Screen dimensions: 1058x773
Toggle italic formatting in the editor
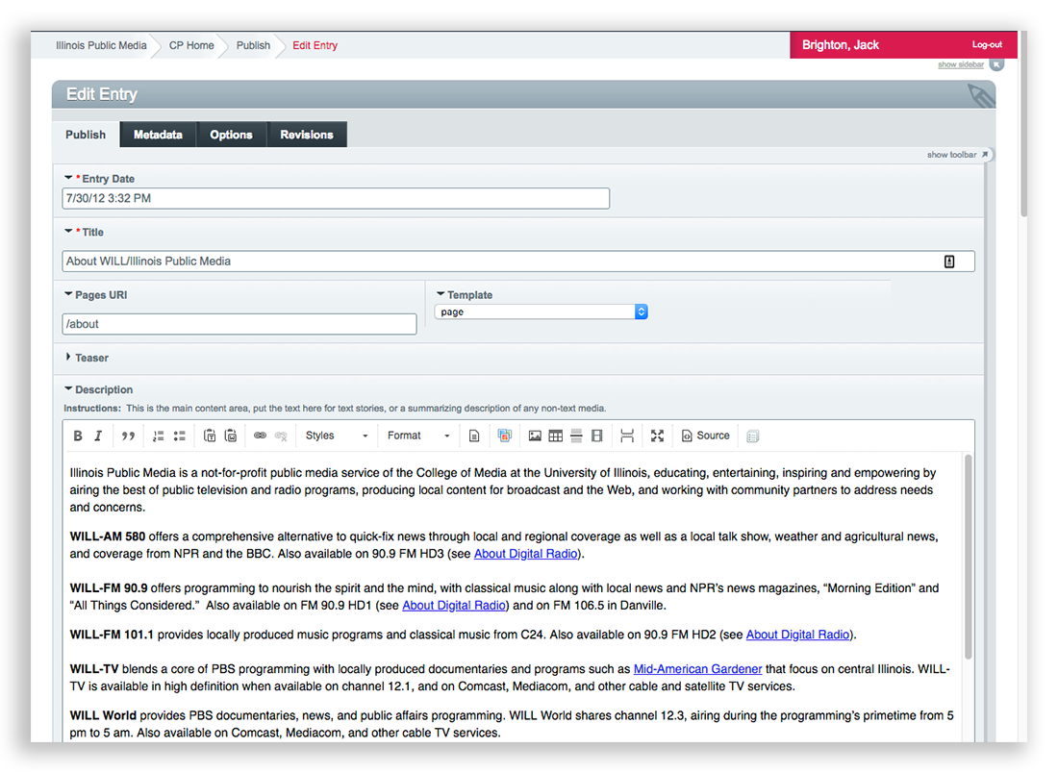[x=98, y=436]
